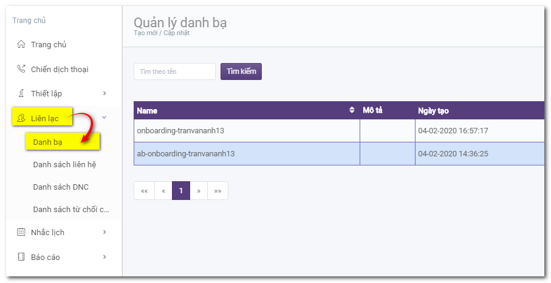
Task: Click the Tìm theo tên search field
Action: point(174,72)
